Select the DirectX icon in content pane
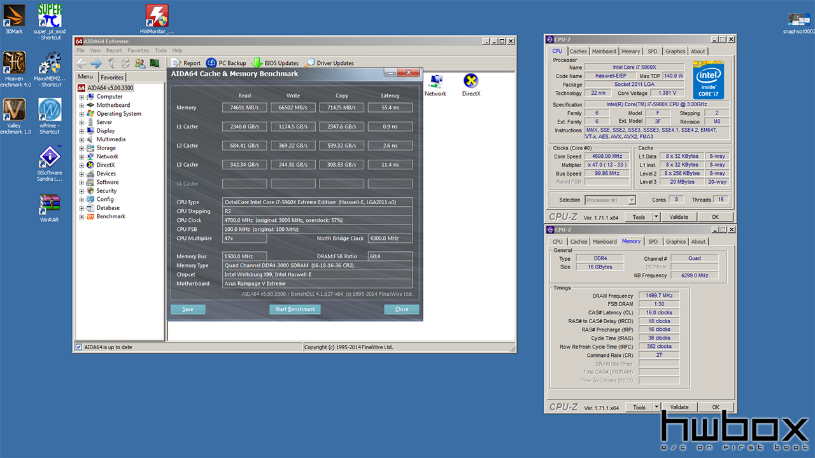 click(471, 85)
